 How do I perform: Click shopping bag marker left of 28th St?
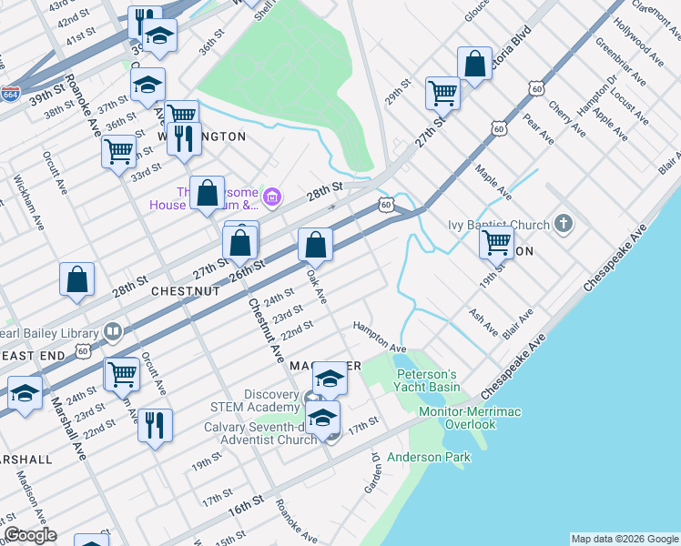76,279
